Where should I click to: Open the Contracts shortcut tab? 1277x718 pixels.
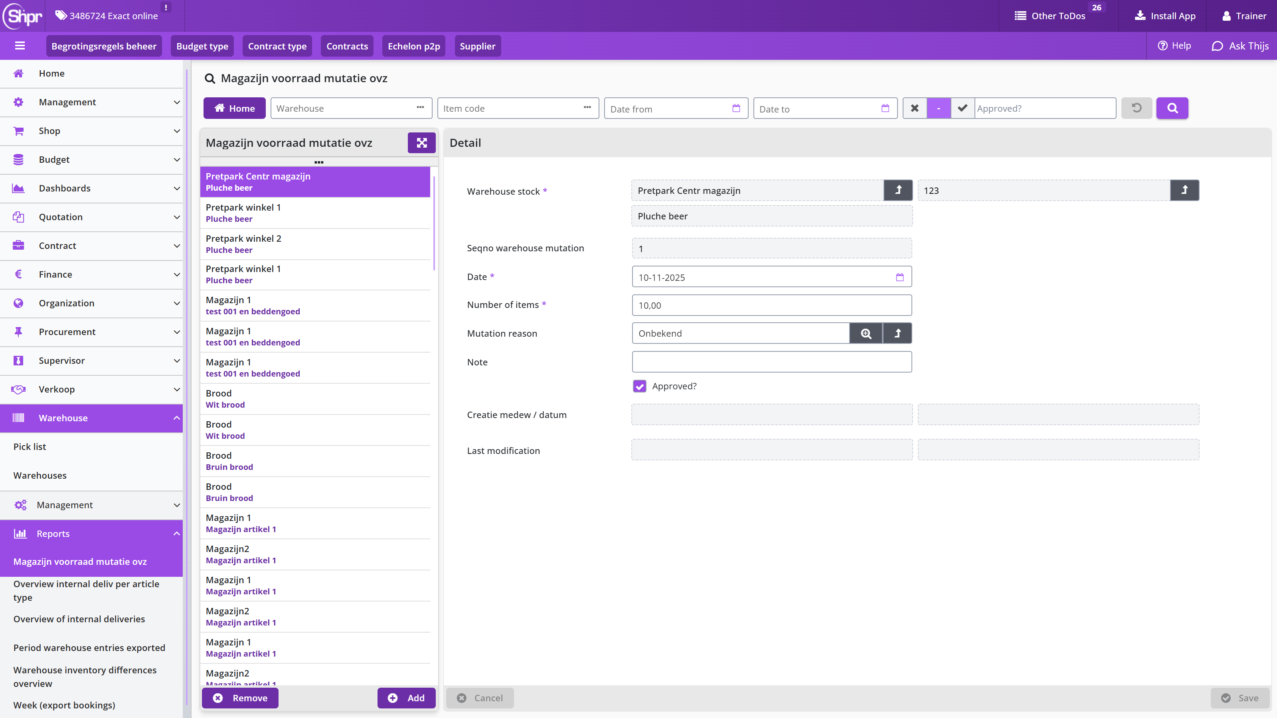347,46
